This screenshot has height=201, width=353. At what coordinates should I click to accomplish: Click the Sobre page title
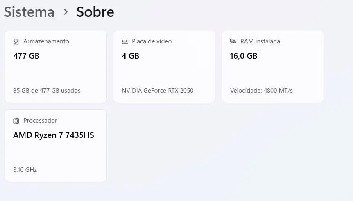click(95, 12)
